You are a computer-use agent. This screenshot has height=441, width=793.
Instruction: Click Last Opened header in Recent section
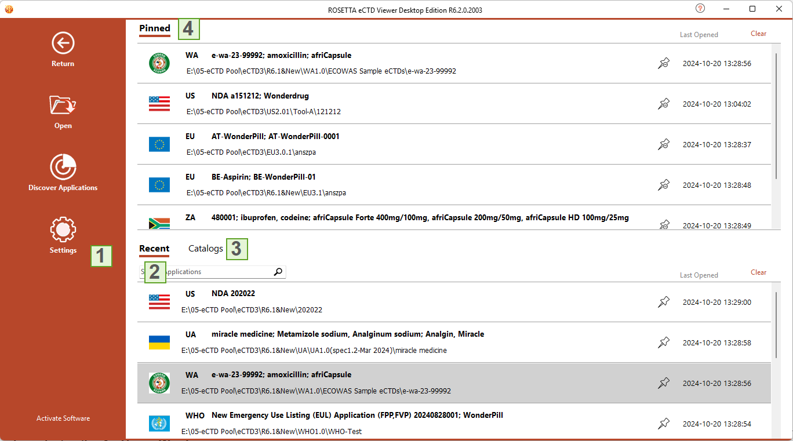699,275
